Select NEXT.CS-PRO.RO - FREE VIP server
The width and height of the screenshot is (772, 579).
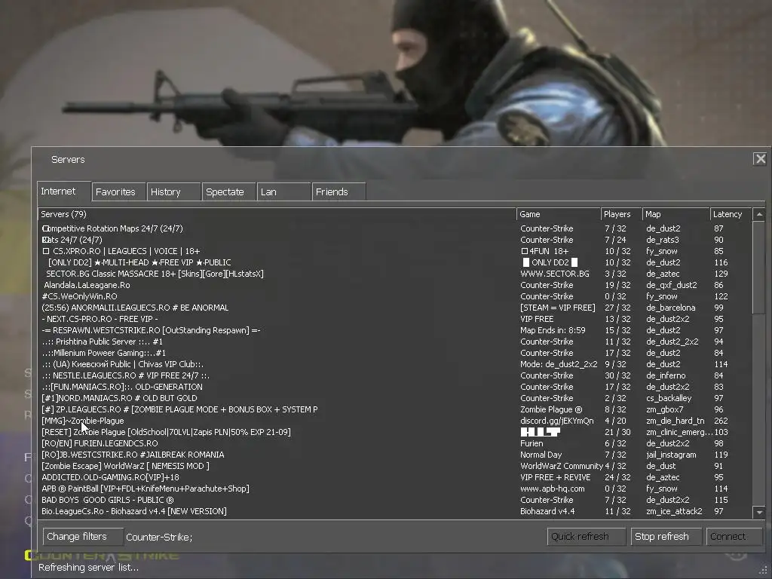click(395, 319)
